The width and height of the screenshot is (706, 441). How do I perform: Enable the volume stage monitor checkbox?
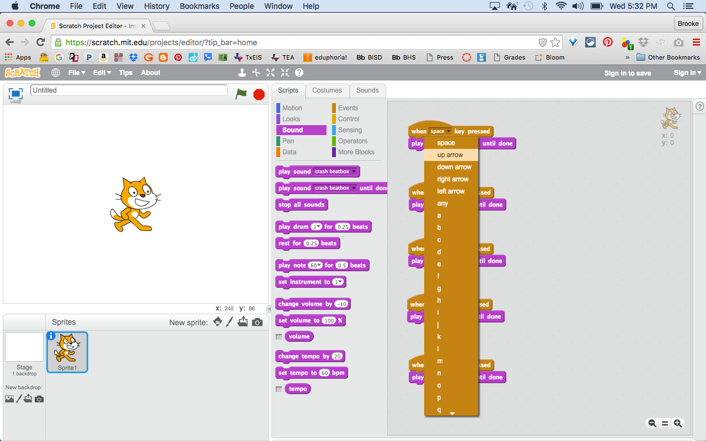[279, 336]
